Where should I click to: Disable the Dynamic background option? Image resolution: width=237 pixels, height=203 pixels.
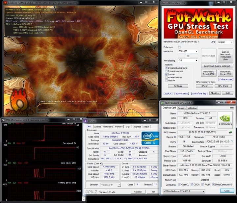(166, 68)
